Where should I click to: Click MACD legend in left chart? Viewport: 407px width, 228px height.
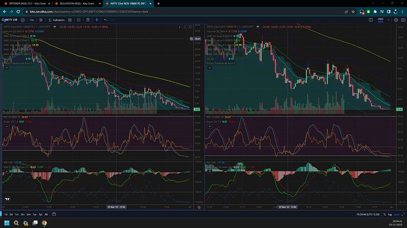[27, 167]
